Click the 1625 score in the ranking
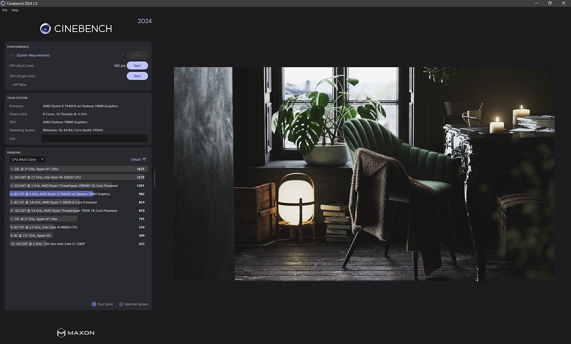This screenshot has width=571, height=344. (x=141, y=169)
